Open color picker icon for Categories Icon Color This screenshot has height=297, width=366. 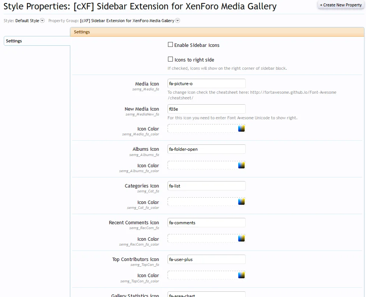pyautogui.click(x=241, y=202)
